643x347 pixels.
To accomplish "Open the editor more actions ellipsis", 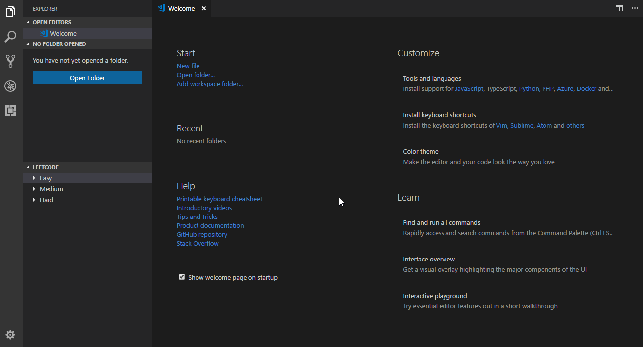I will [x=635, y=8].
